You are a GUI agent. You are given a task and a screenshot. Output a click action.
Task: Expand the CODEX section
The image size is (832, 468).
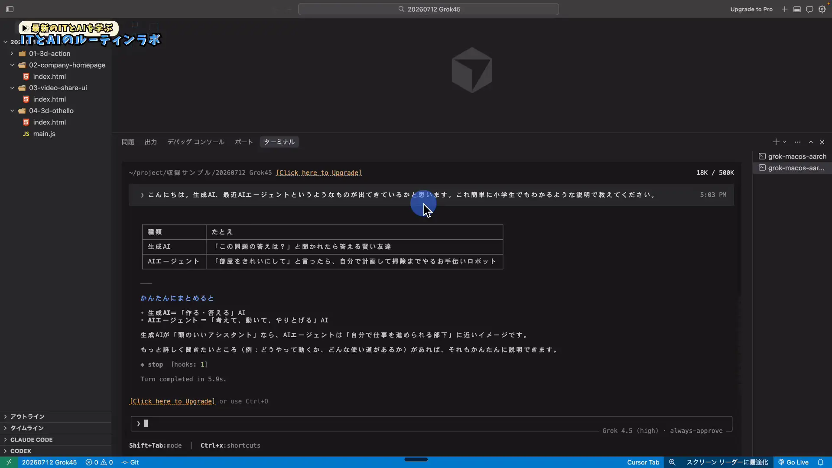55,451
